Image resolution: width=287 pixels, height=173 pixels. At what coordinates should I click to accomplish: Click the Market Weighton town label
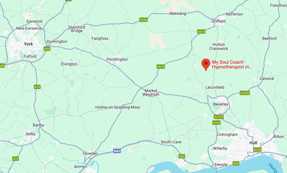pos(151,92)
